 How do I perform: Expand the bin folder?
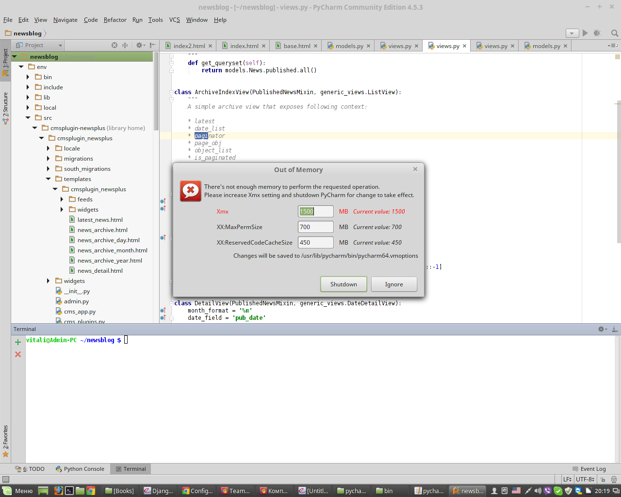click(x=28, y=77)
